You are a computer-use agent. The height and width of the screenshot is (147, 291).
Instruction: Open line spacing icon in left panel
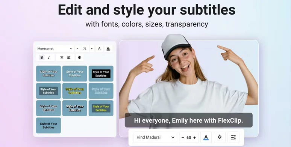(69, 58)
